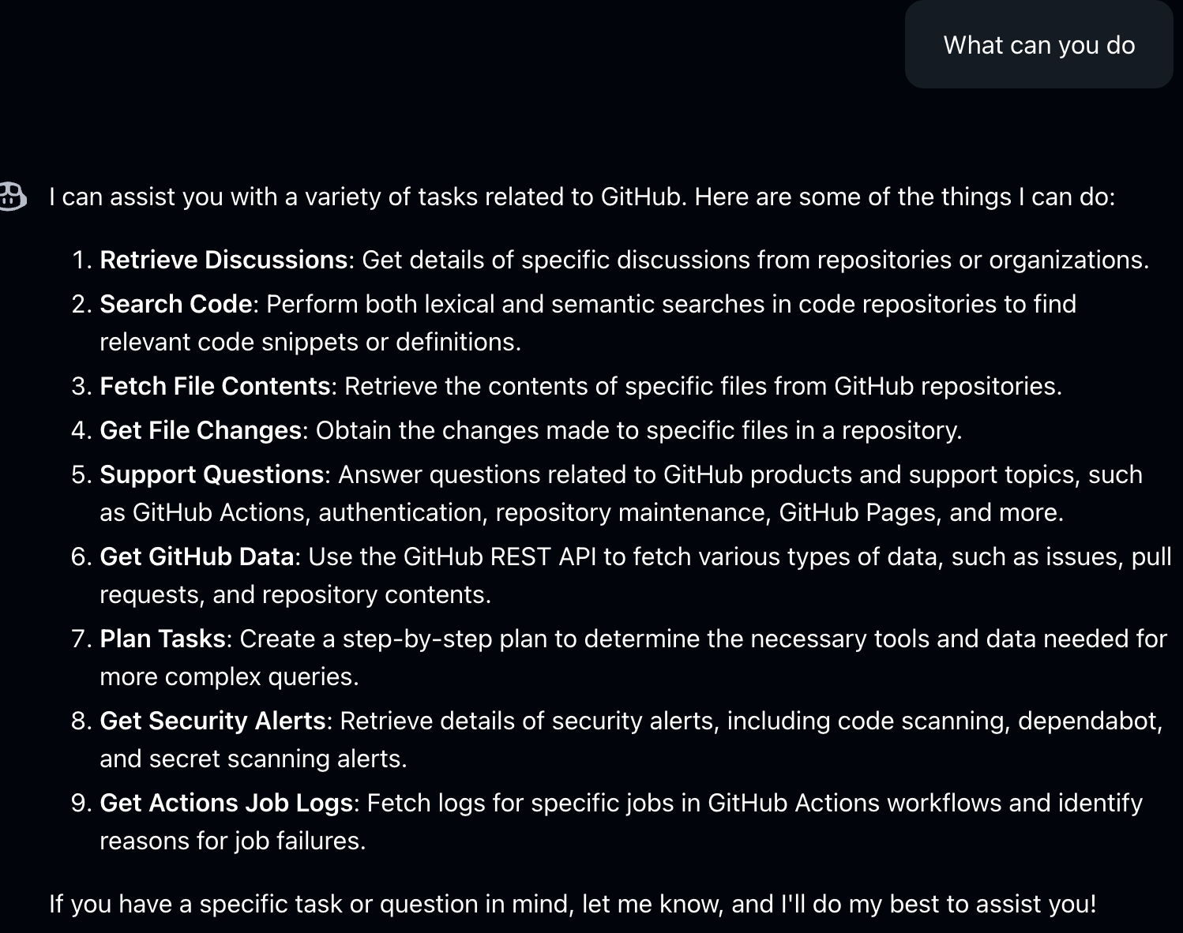Screen dimensions: 1183x933
Task: Click the text "more complex queries"
Action: tap(229, 676)
